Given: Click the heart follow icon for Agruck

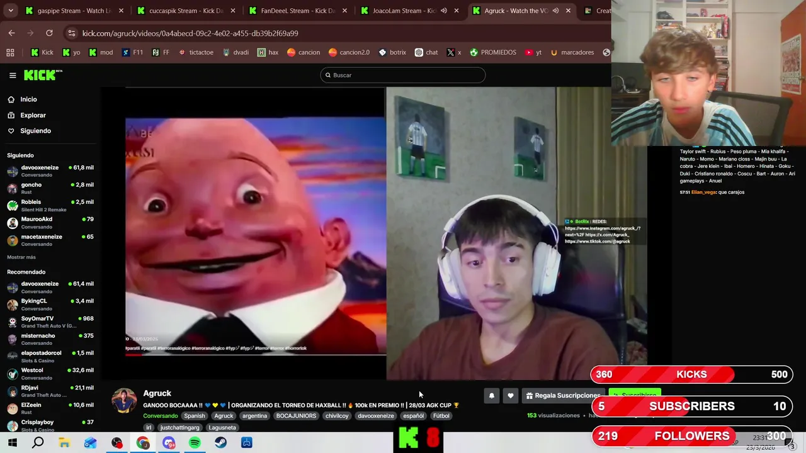Looking at the screenshot, I should [511, 396].
